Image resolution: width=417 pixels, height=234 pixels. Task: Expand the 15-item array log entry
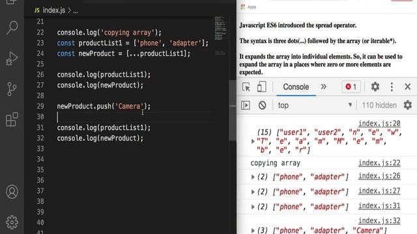point(253,142)
